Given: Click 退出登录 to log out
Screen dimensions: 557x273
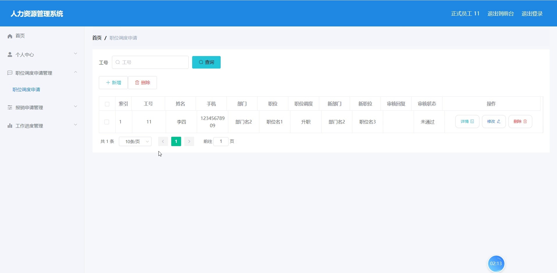Looking at the screenshot, I should [x=532, y=14].
